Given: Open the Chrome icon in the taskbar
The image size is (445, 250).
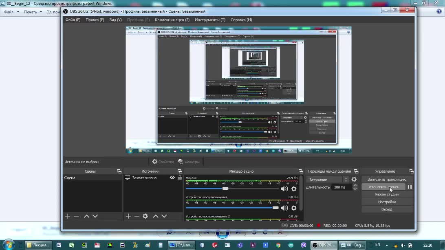Looking at the screenshot, I should coord(278,245).
